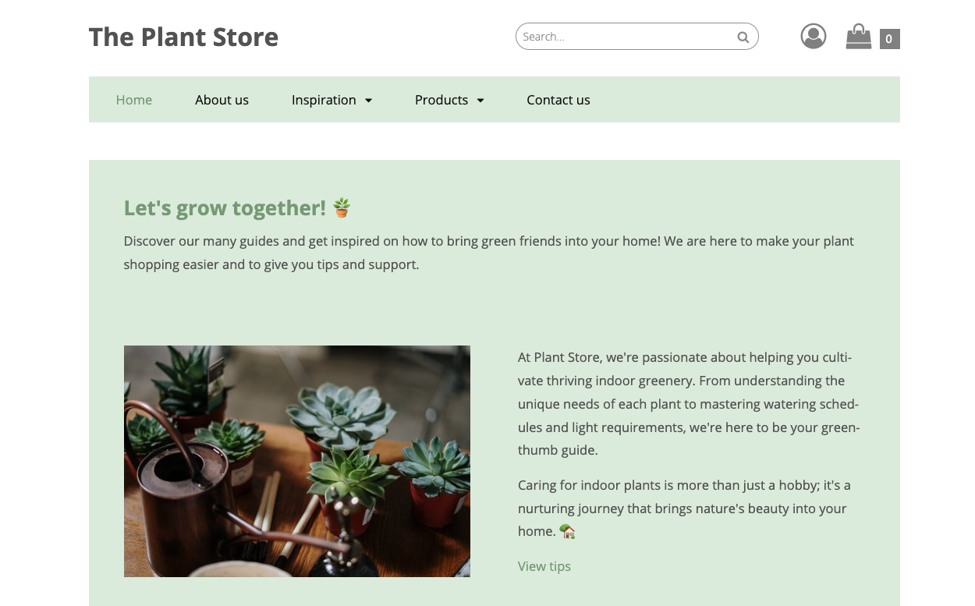Select the Home navigation item
The height and width of the screenshot is (606, 975).
(133, 100)
